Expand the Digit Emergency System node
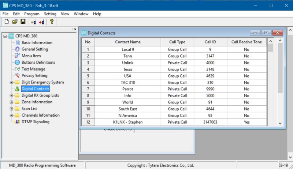 pos(11,82)
